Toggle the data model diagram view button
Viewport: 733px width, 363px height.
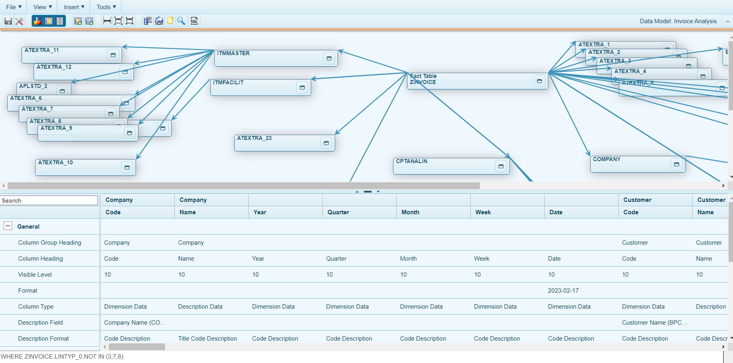click(37, 21)
